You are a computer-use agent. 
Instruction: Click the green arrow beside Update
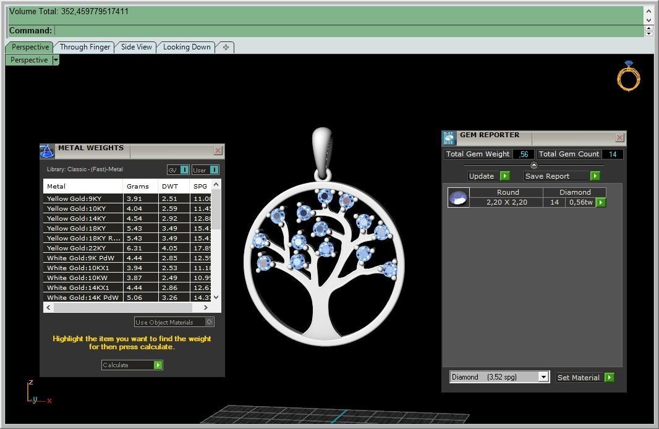click(x=505, y=176)
